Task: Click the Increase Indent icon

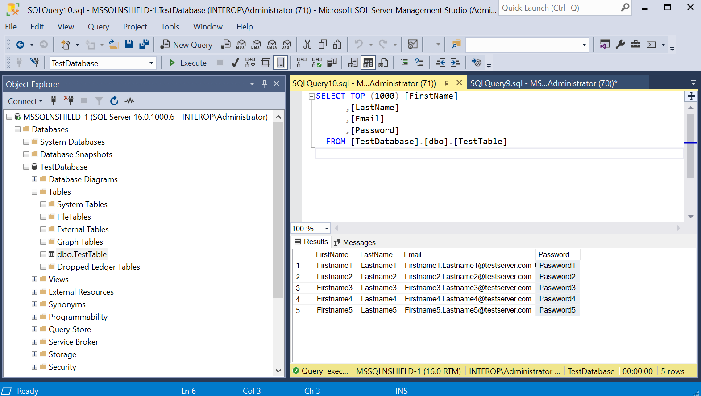Action: point(455,63)
